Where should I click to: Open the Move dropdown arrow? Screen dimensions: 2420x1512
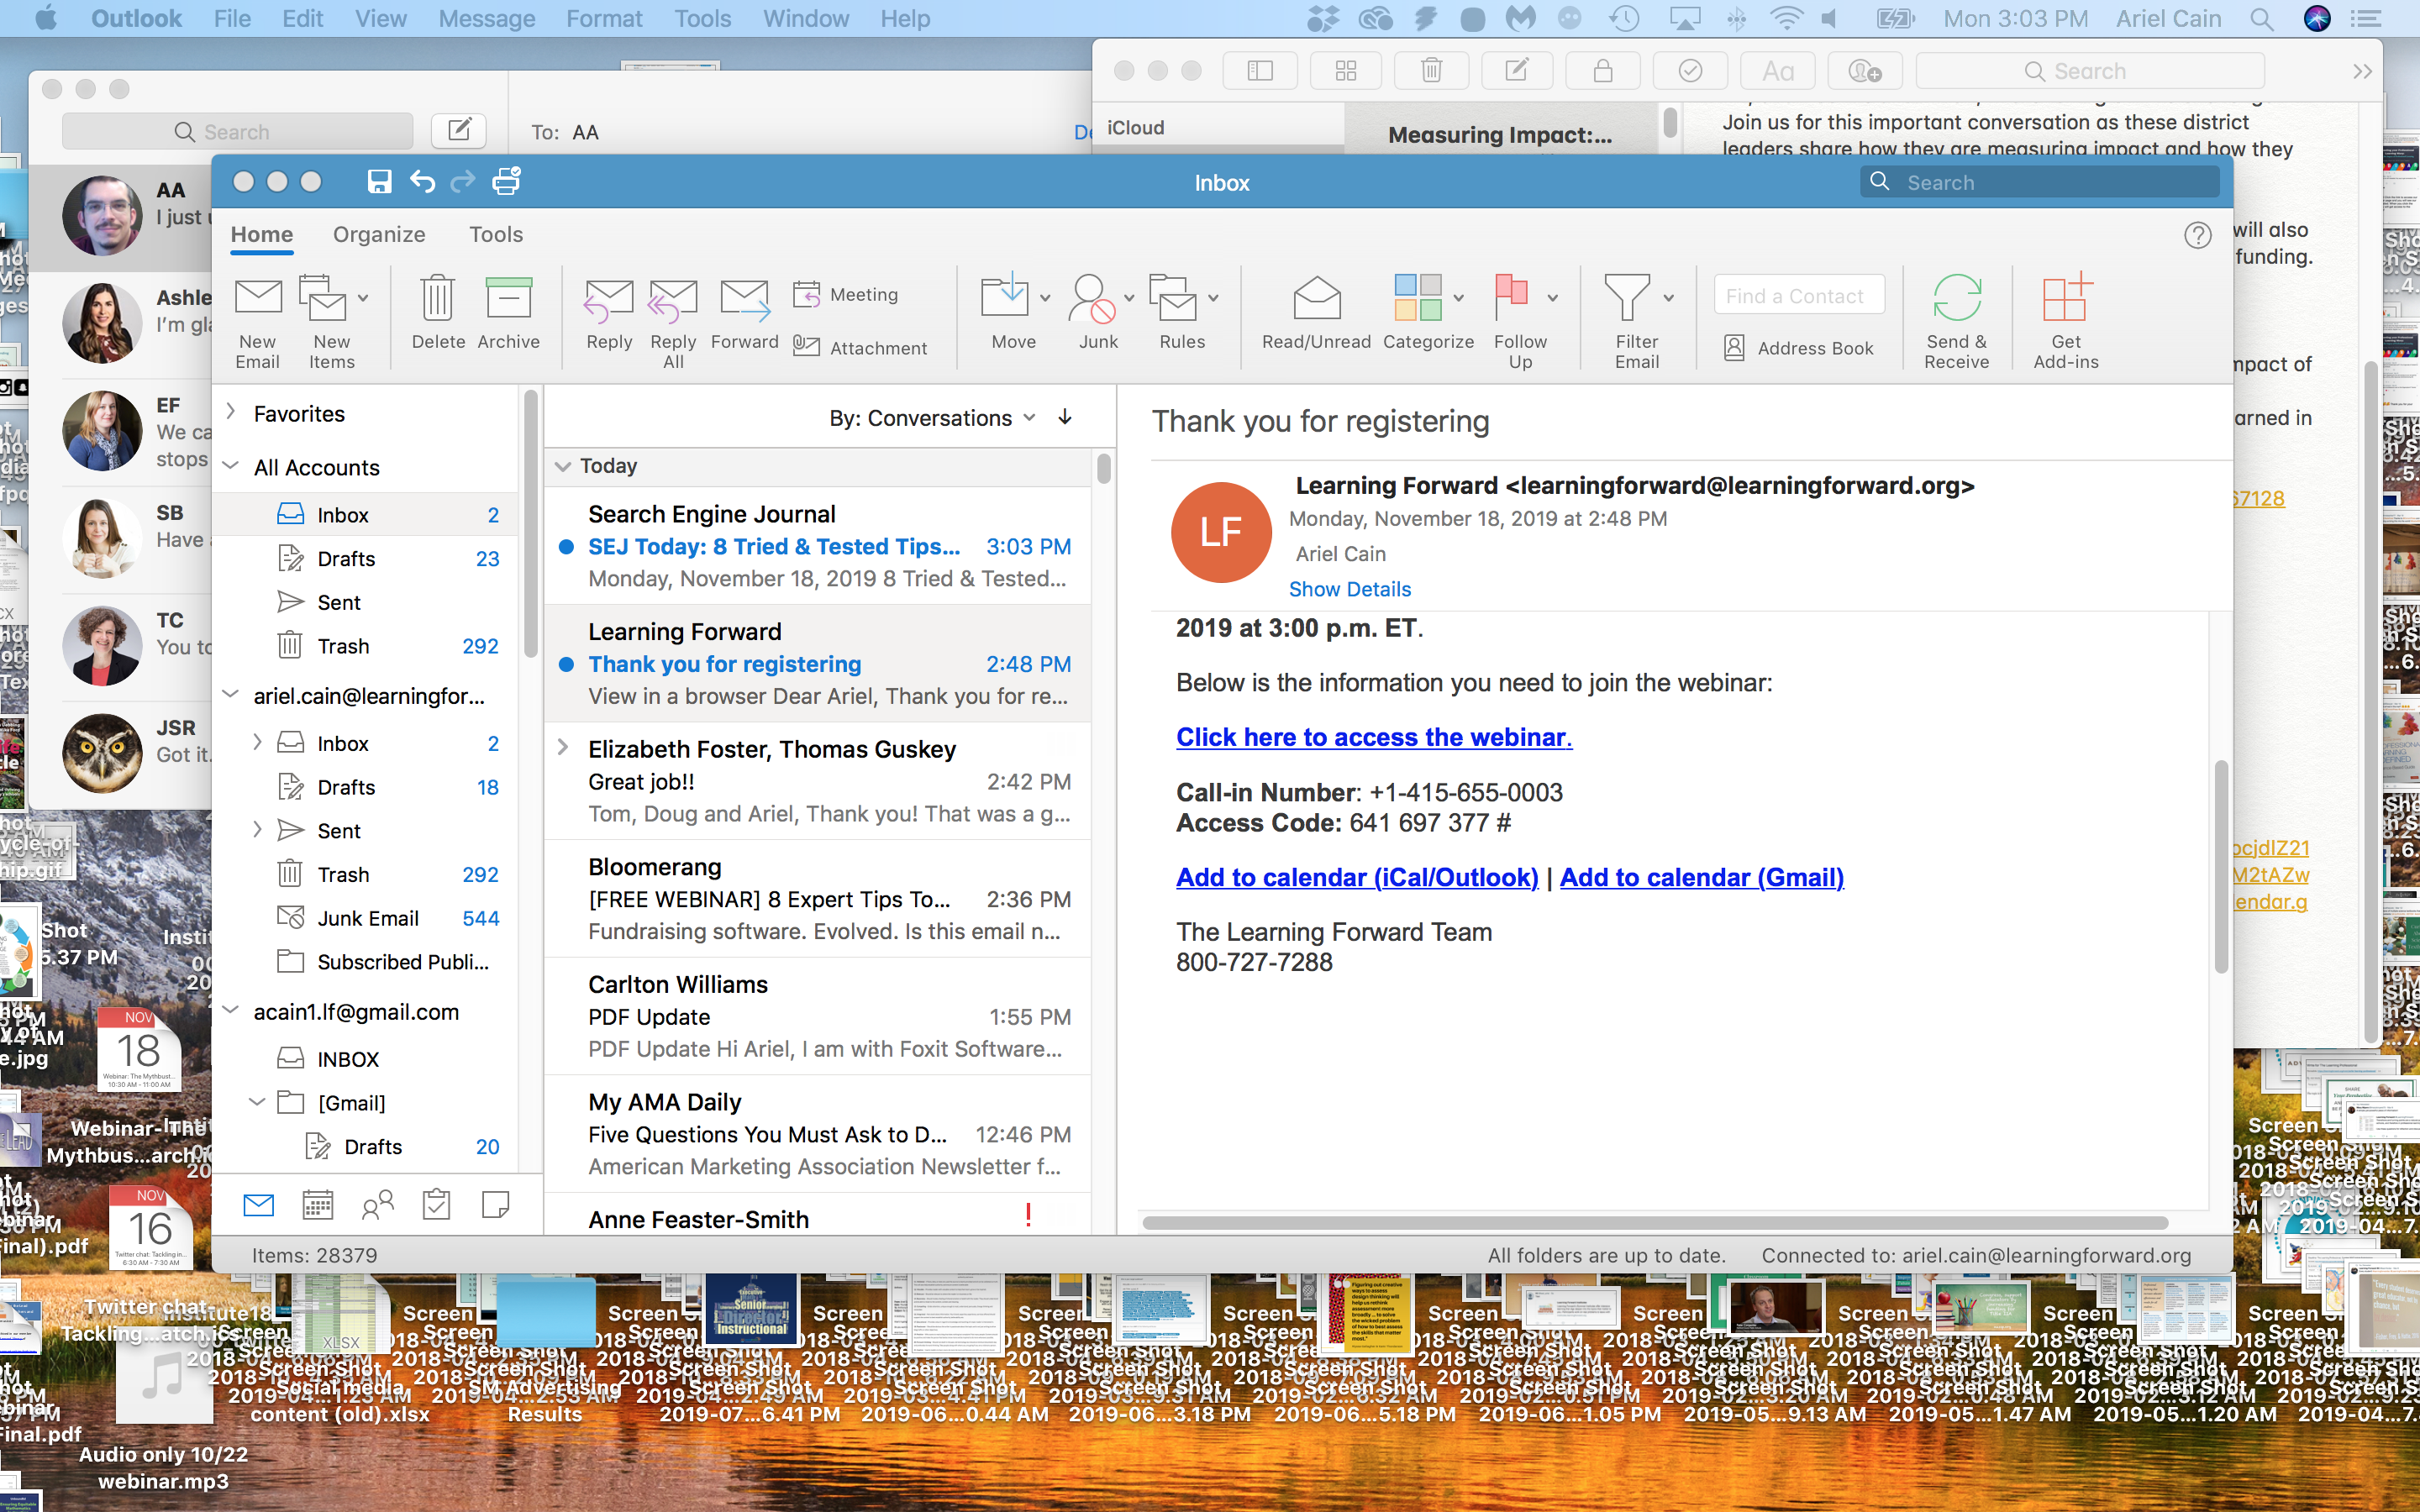pos(1045,298)
